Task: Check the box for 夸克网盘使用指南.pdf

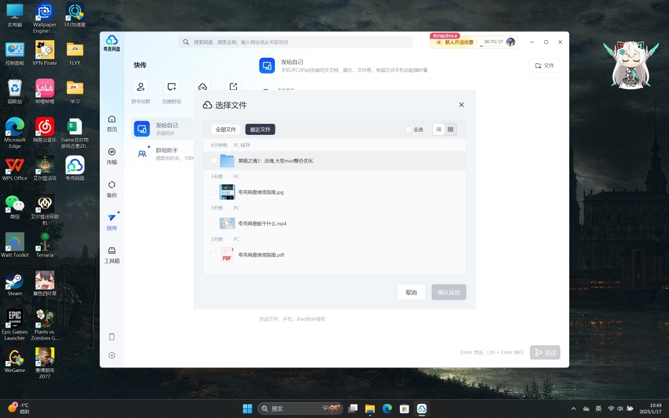Action: coord(213,255)
